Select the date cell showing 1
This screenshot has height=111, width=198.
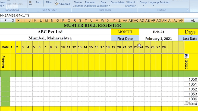[x=13, y=47]
